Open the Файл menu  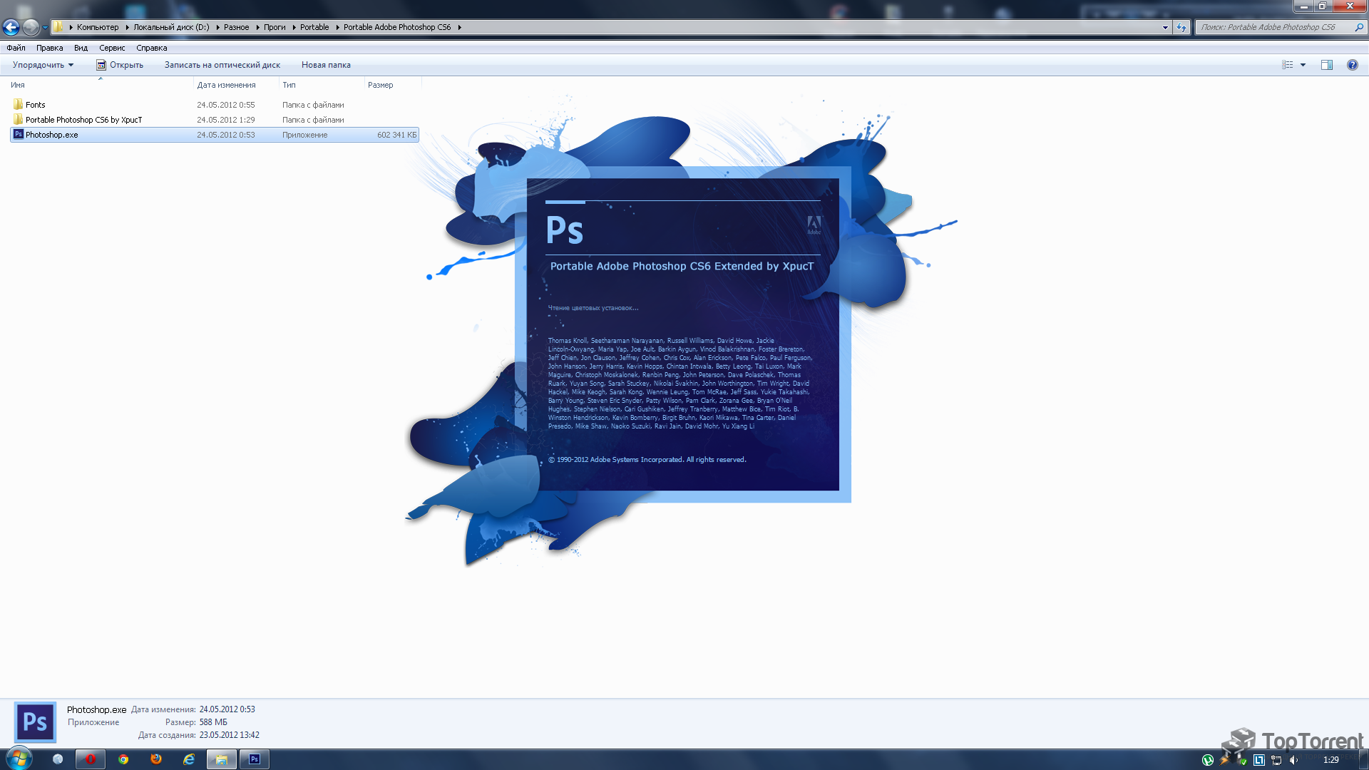[x=16, y=48]
